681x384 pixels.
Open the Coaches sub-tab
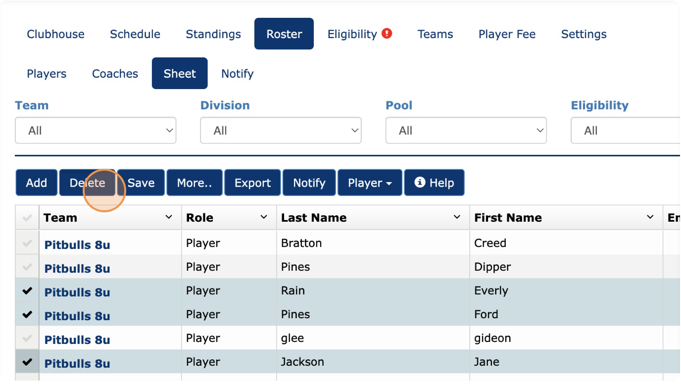coord(115,74)
